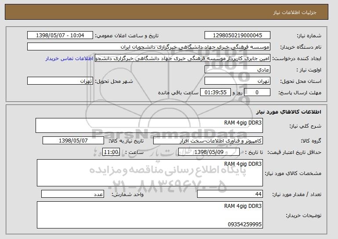Select the label شرح کلی نیاز
This screenshot has width=338, height=239.
click(x=306, y=126)
